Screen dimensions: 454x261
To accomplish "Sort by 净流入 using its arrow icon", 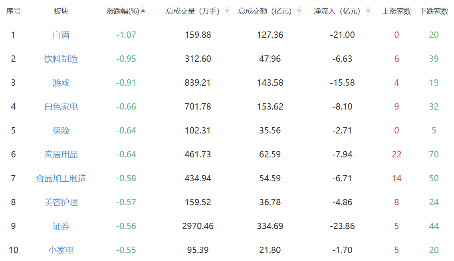I will tap(368, 11).
